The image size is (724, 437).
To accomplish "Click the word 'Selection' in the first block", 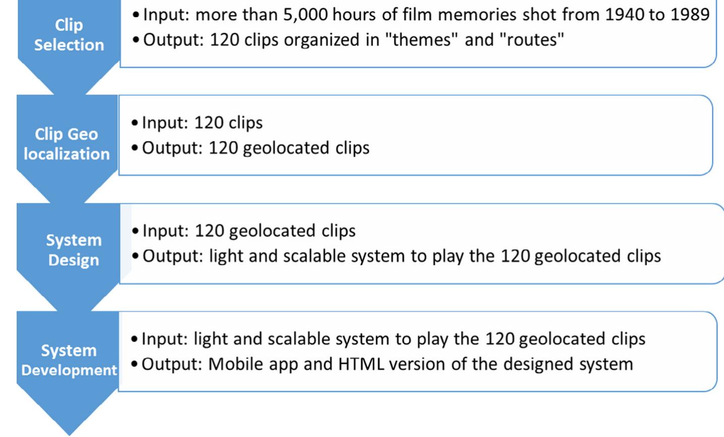I will [x=69, y=45].
